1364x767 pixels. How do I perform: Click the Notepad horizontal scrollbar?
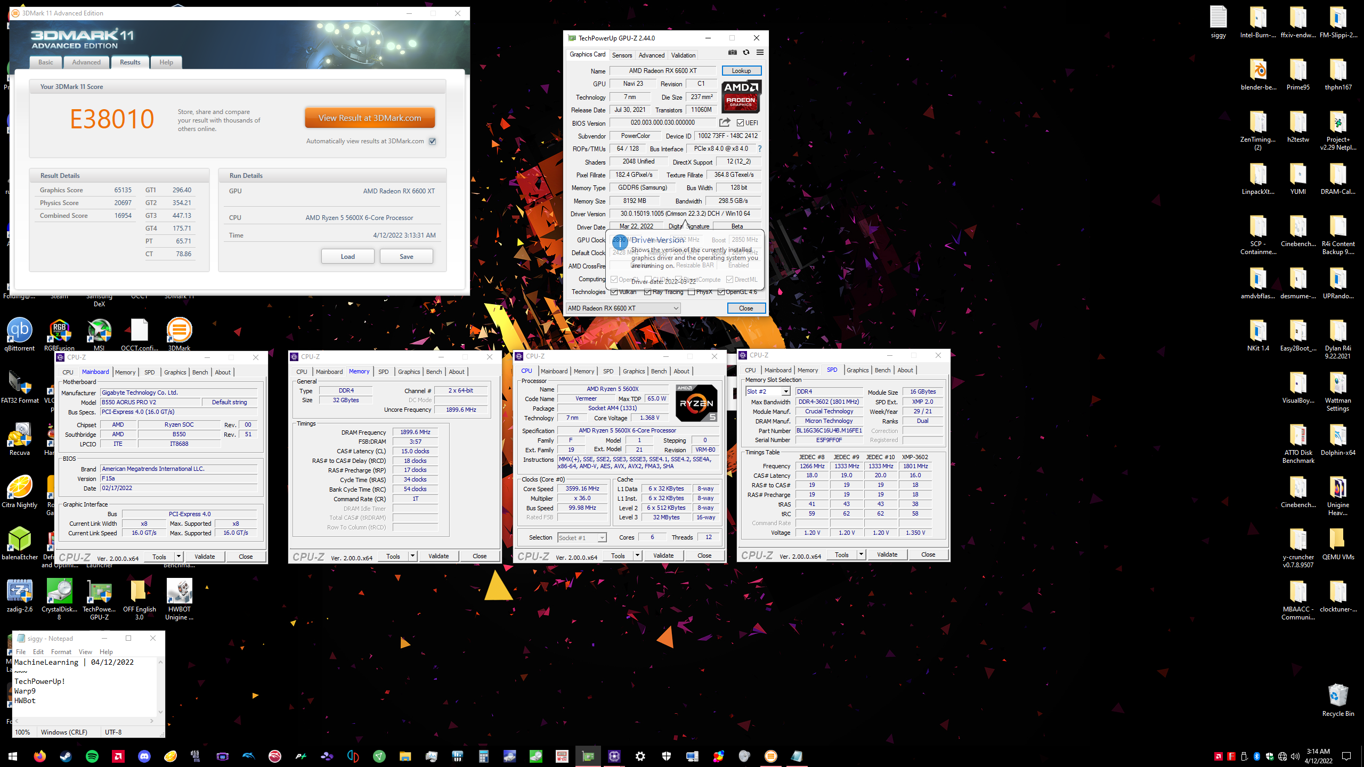[x=84, y=721]
